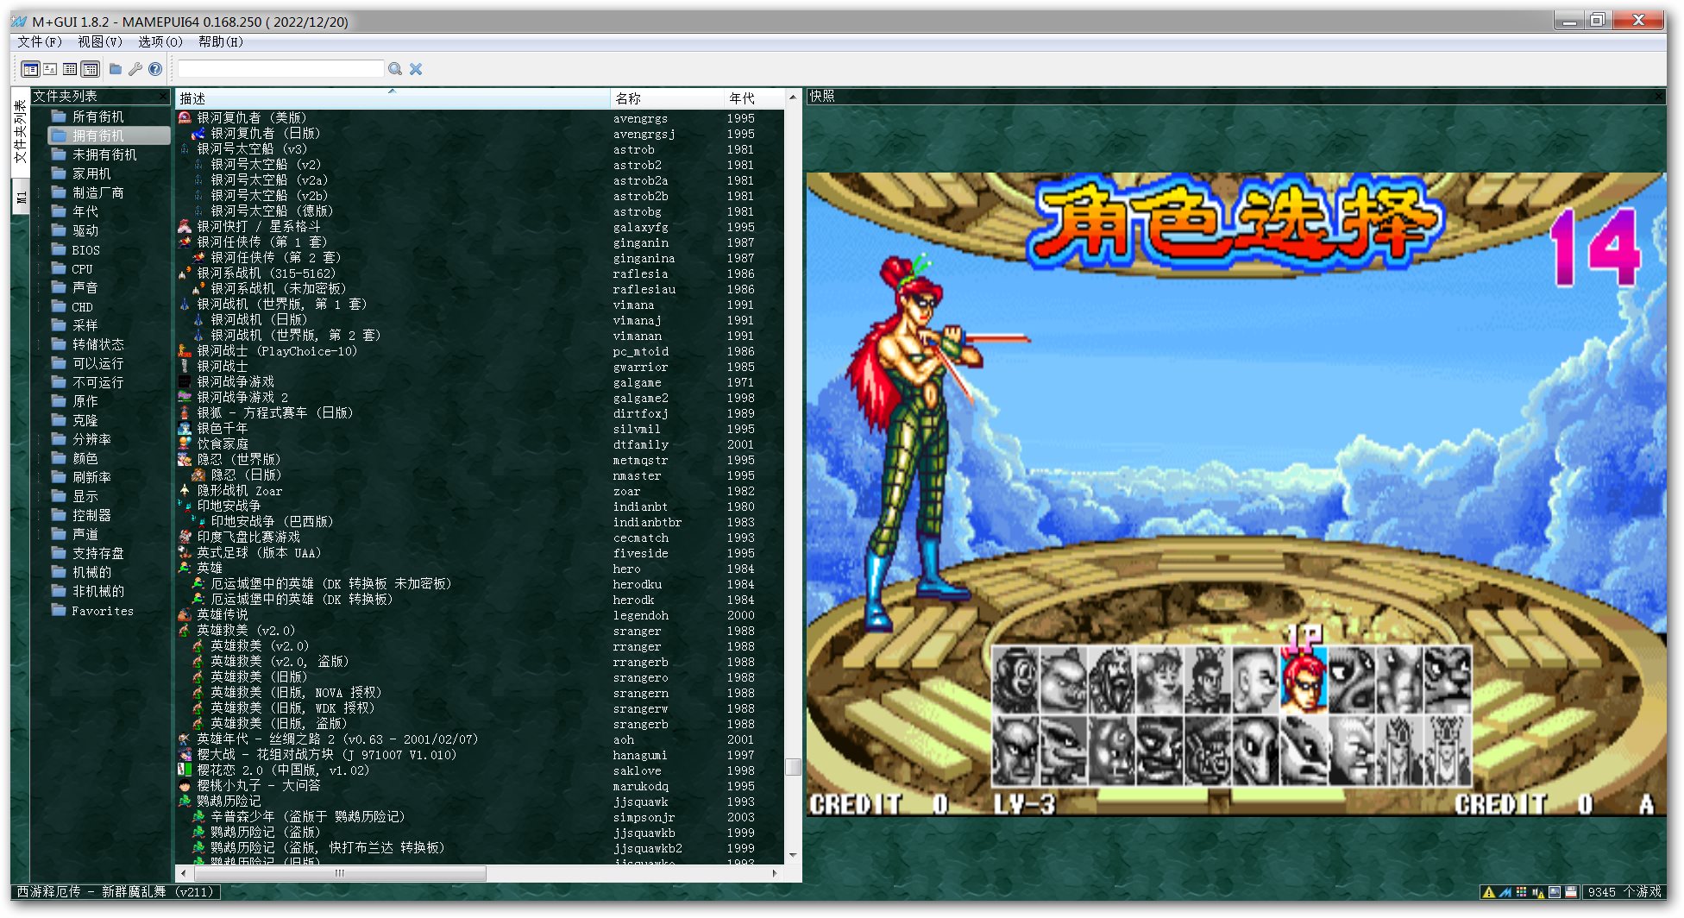Screen dimensions: 1684x918
Task: Expand the 分辨率 folder node
Action: click(40, 439)
